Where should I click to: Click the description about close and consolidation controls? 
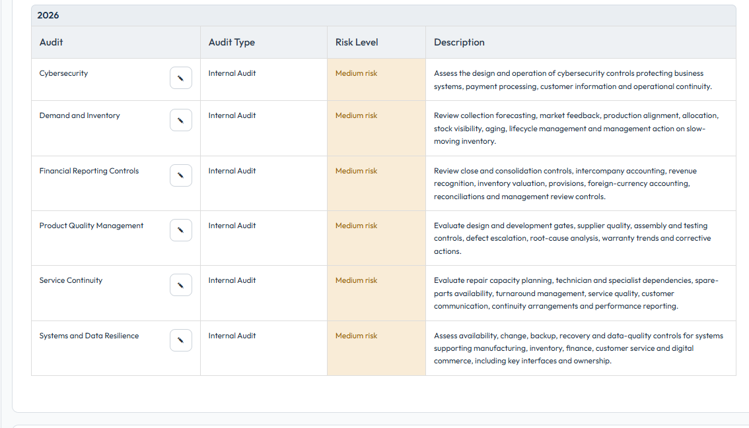565,184
